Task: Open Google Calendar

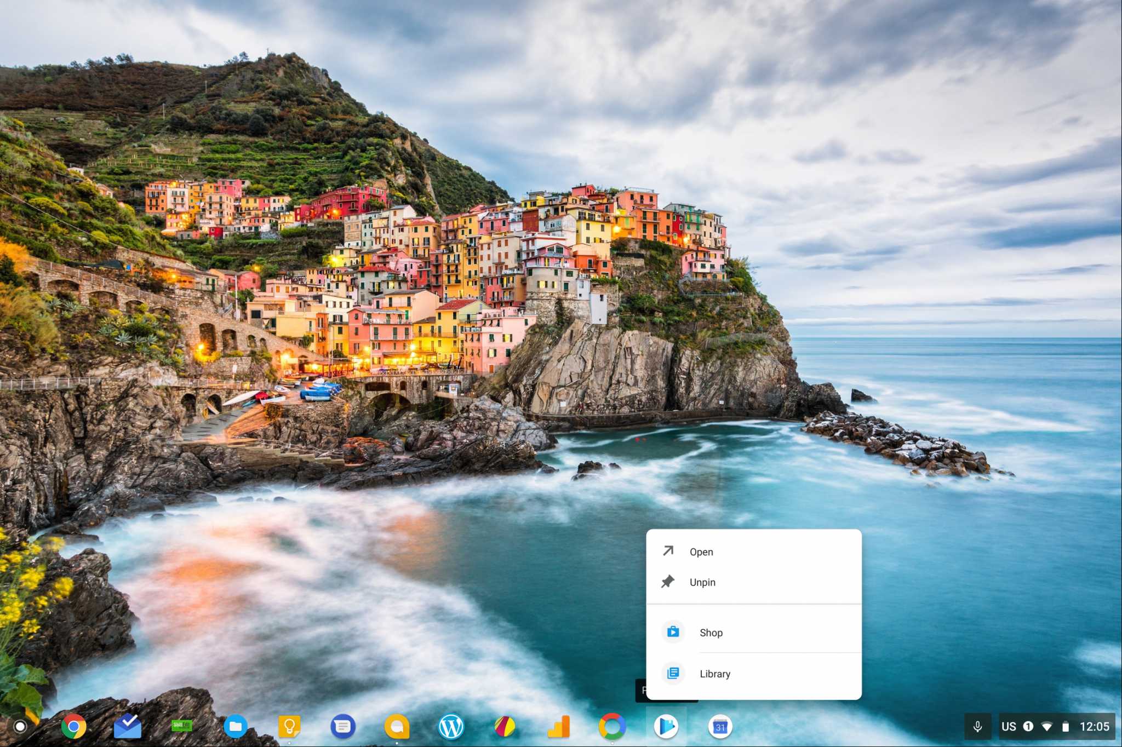Action: click(720, 726)
